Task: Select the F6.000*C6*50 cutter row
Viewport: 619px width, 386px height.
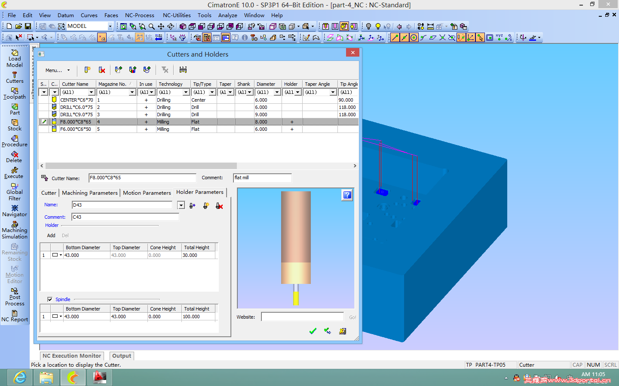Action: coord(198,129)
